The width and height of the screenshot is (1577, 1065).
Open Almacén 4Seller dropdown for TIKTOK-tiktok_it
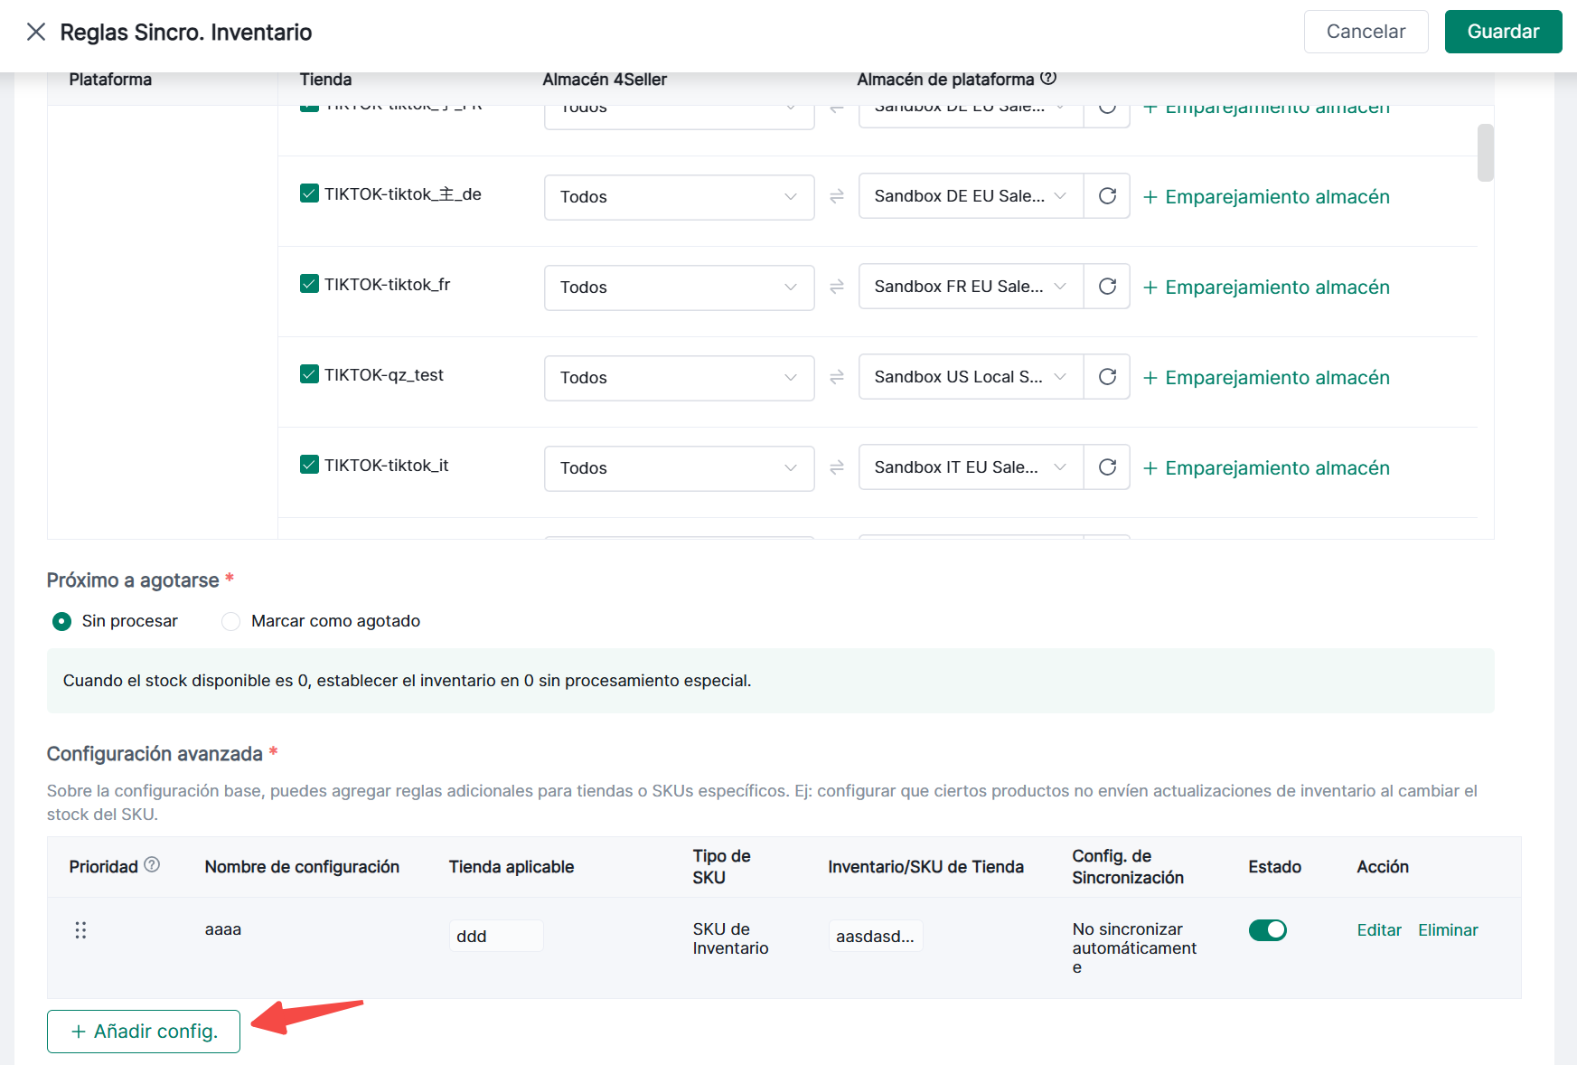679,468
